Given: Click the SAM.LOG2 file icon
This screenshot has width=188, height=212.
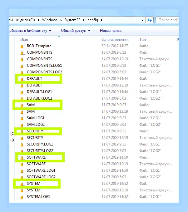Looking at the screenshot, I should point(22,125).
